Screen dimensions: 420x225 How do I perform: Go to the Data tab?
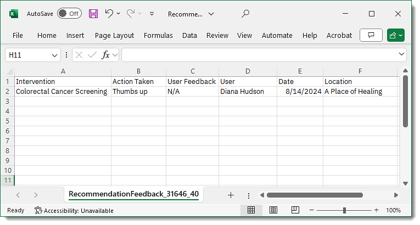[189, 35]
